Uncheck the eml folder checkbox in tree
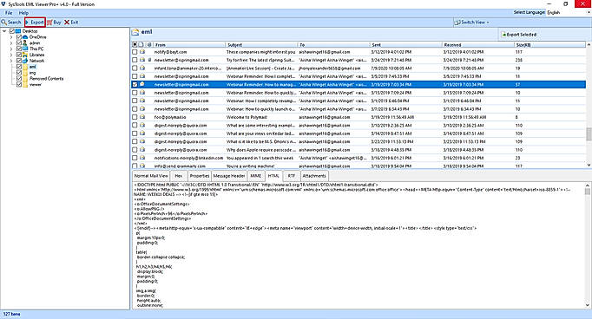592x319 pixels. (19, 67)
